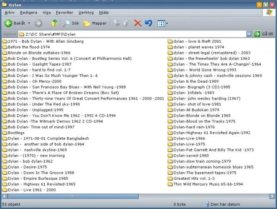Viewport: 277px width, 209px height.
Task: Select the Bootlegs folder
Action: click(16, 133)
